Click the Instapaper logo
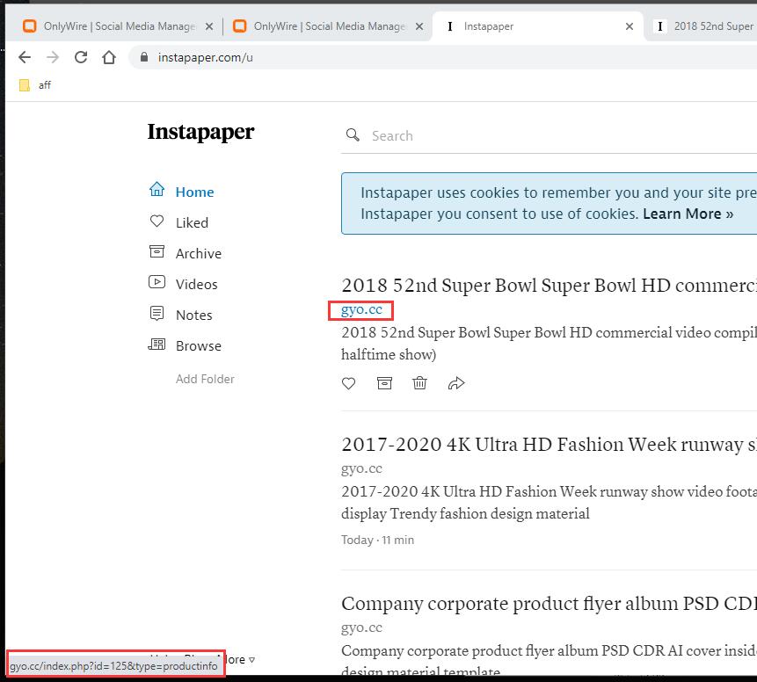 (x=200, y=132)
